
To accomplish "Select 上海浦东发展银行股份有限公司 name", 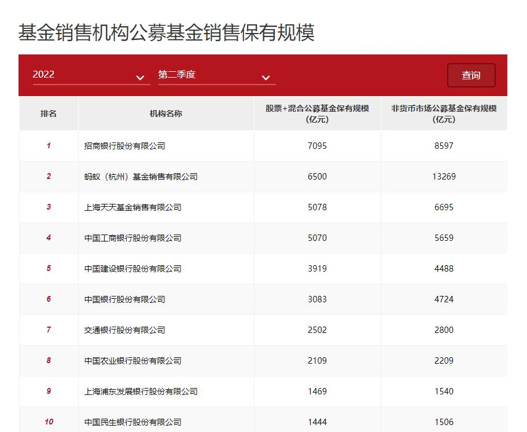I will click(141, 391).
